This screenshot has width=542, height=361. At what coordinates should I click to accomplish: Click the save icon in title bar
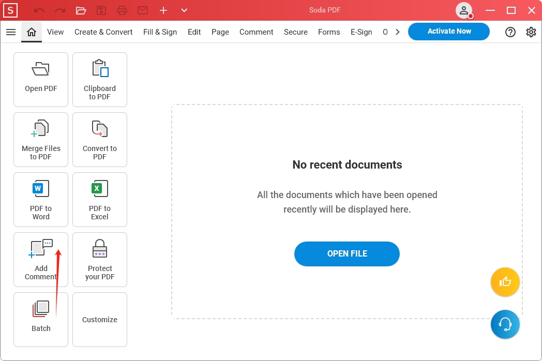tap(101, 10)
